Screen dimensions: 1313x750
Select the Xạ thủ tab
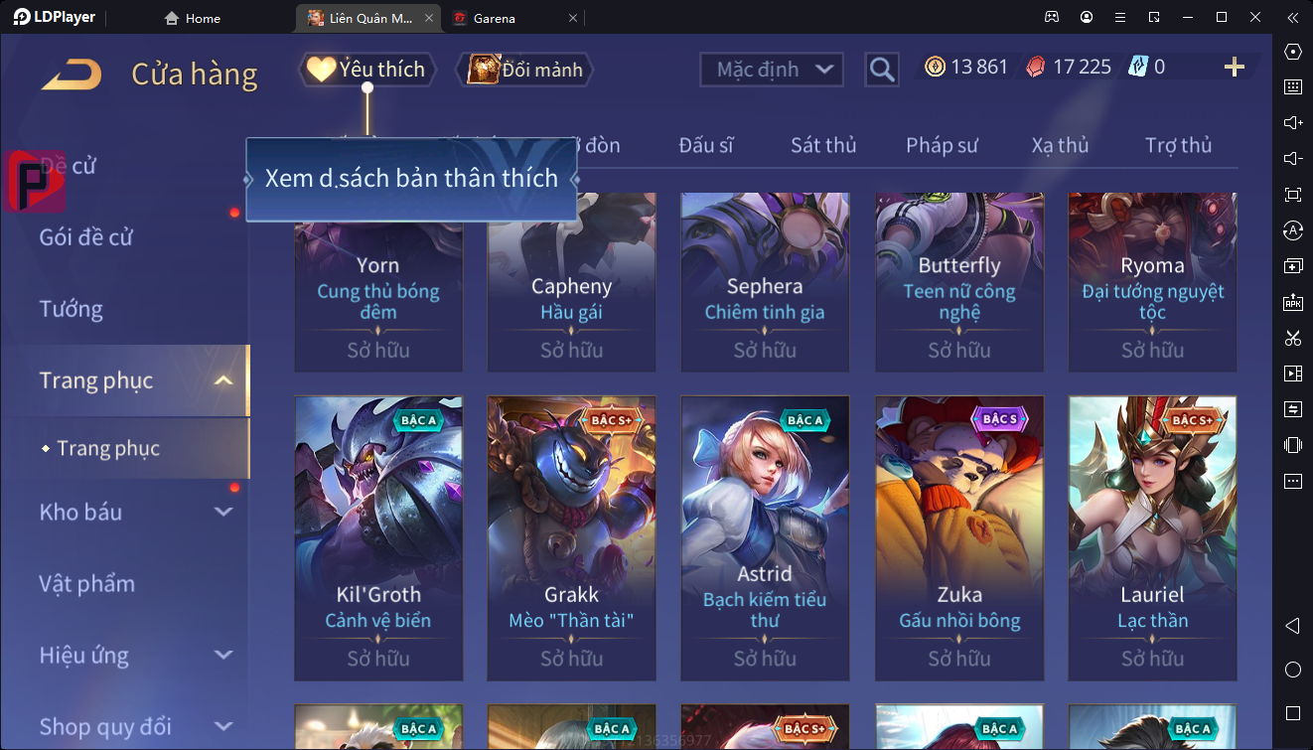[x=1060, y=145]
